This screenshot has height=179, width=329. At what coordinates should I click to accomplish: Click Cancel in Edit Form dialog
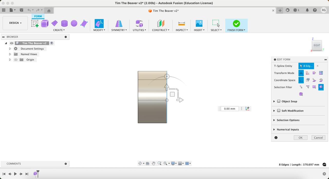[x=318, y=138]
